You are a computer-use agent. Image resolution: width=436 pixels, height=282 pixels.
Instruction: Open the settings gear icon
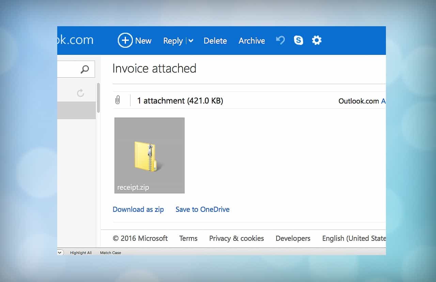click(317, 41)
